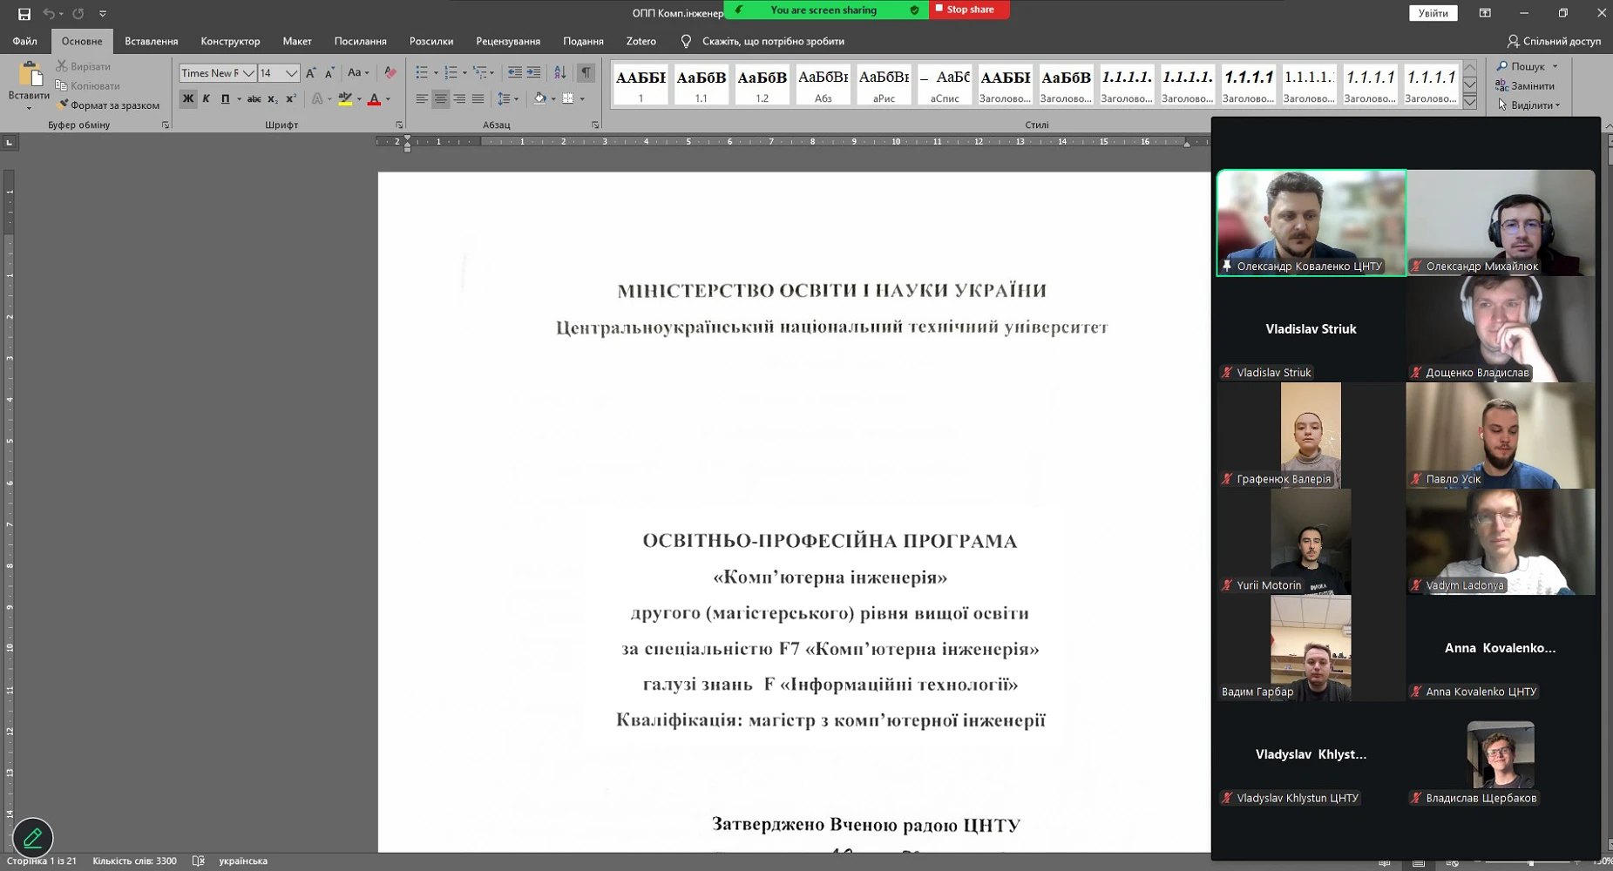Select Олександр Коваленко ЦНТУ video thumbnail
This screenshot has height=871, width=1613.
(1311, 222)
